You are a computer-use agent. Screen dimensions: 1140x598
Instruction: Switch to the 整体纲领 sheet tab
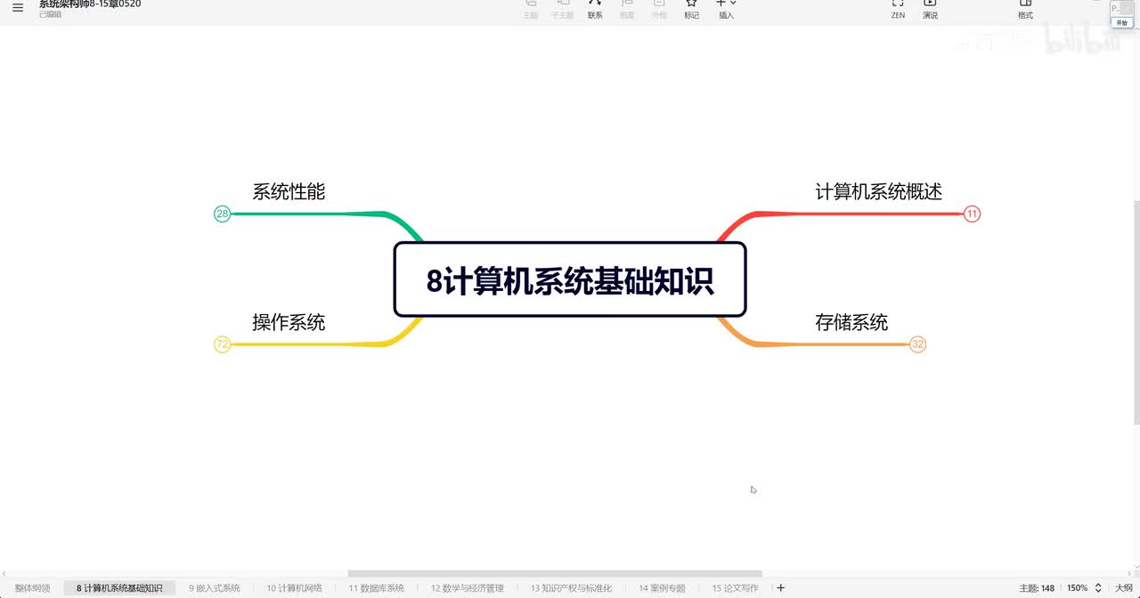[33, 588]
